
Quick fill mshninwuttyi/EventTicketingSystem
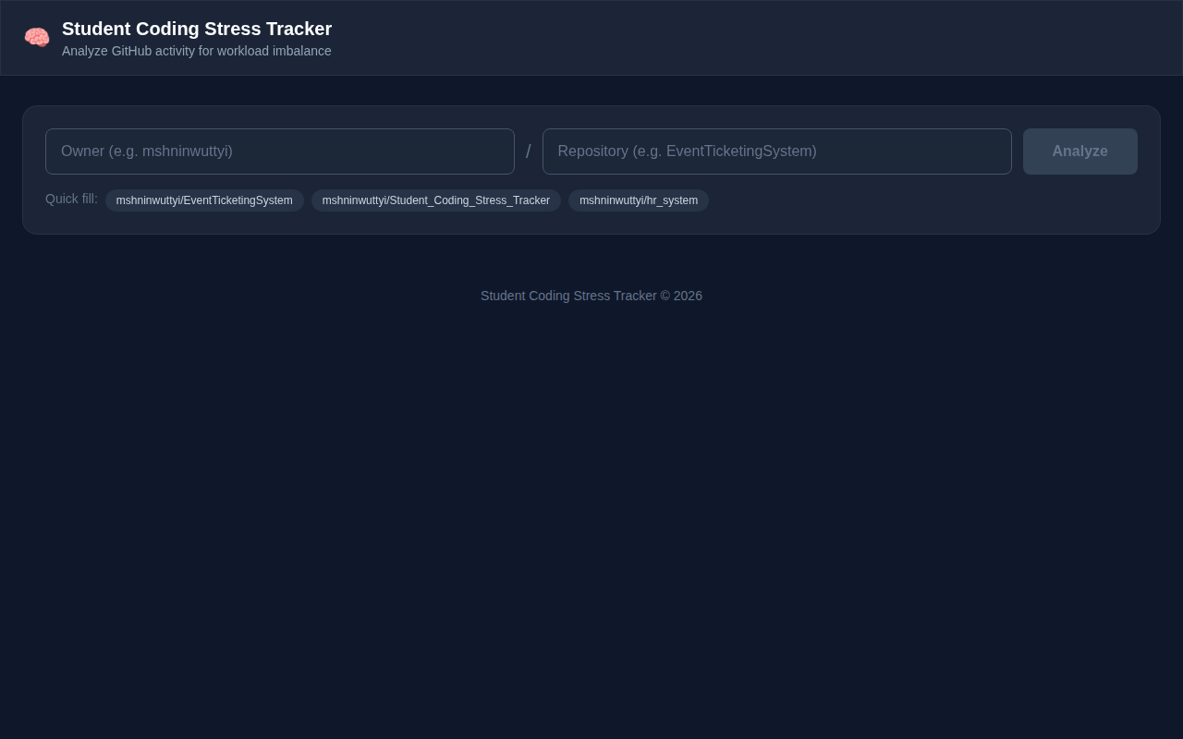[x=204, y=200]
